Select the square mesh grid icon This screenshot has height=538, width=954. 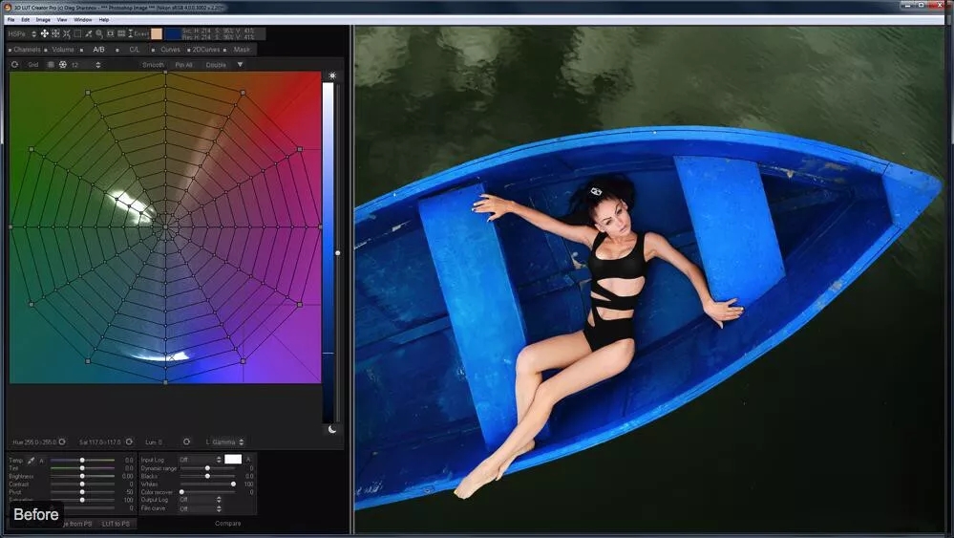(52, 65)
